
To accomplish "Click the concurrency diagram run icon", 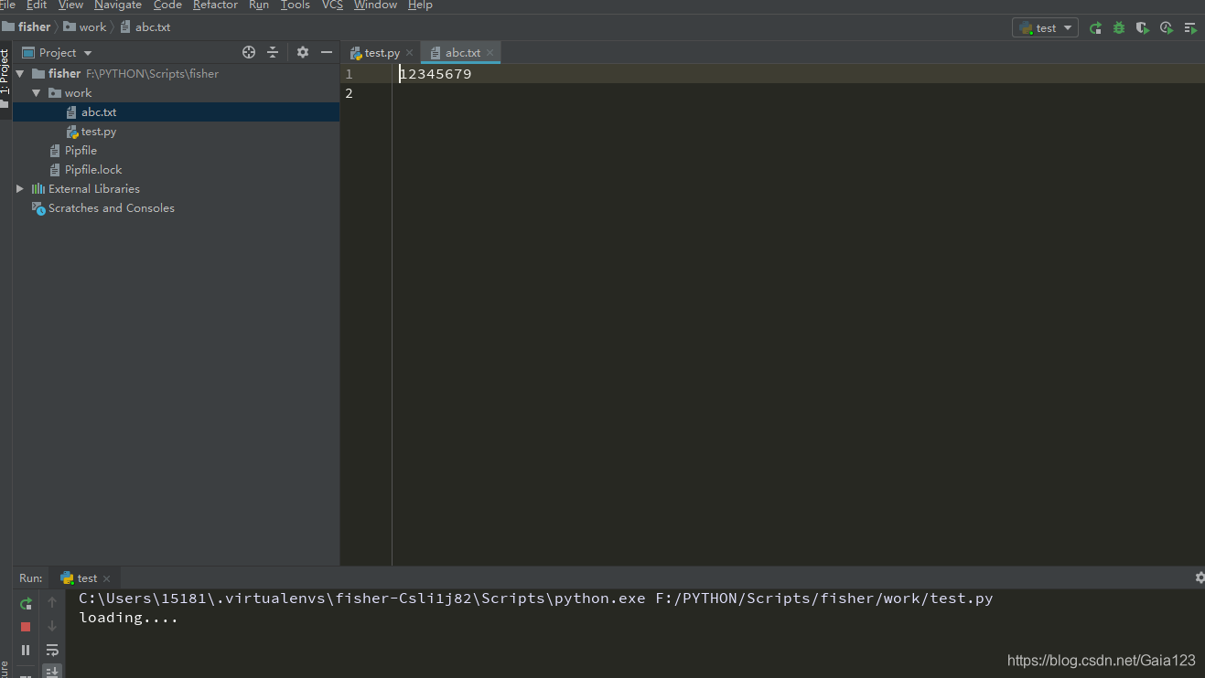I will (x=1190, y=28).
